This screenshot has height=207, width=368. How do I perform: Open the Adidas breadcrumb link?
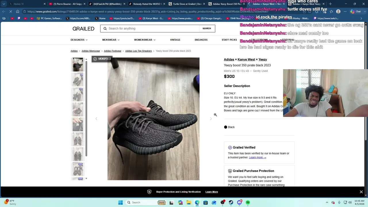[x=74, y=51]
